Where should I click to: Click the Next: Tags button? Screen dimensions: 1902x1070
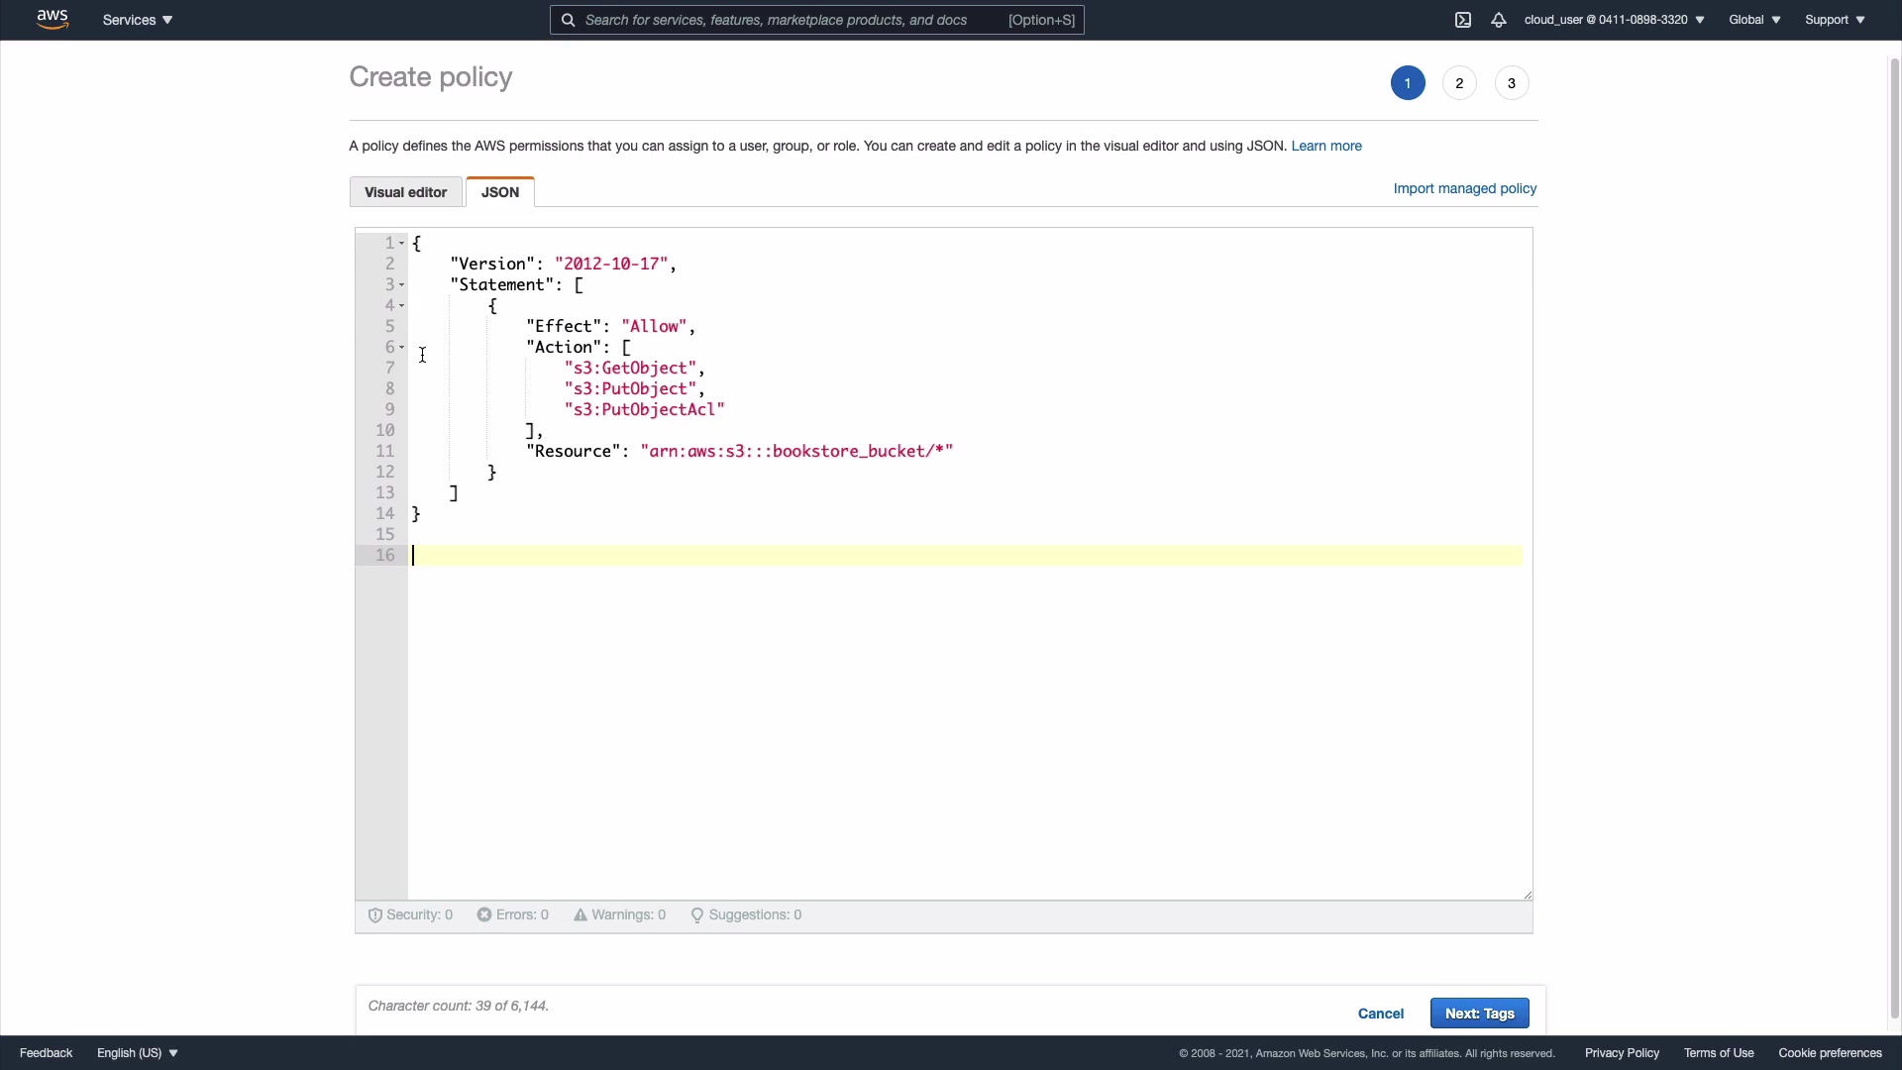[x=1479, y=1014]
